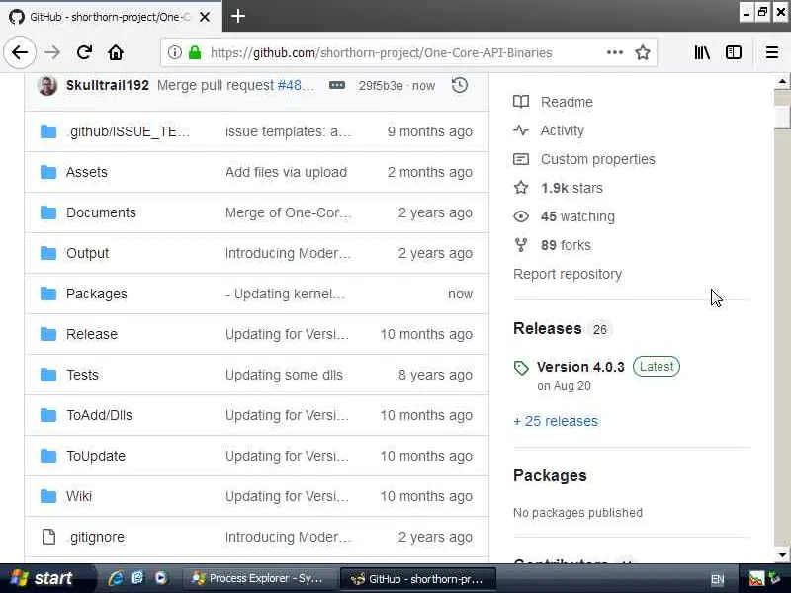The height and width of the screenshot is (593, 791).
Task: Click the Forward arrow button
Action: coord(52,52)
